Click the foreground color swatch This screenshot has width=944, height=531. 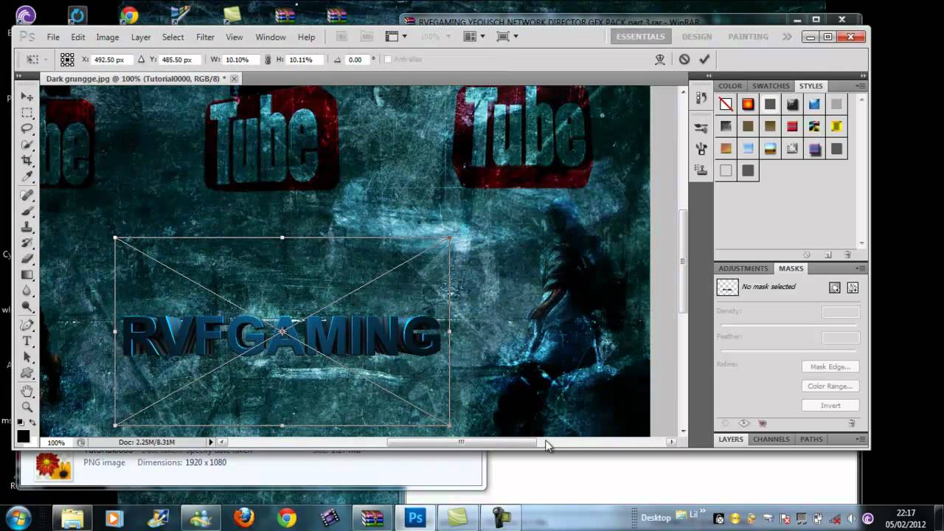(x=23, y=437)
